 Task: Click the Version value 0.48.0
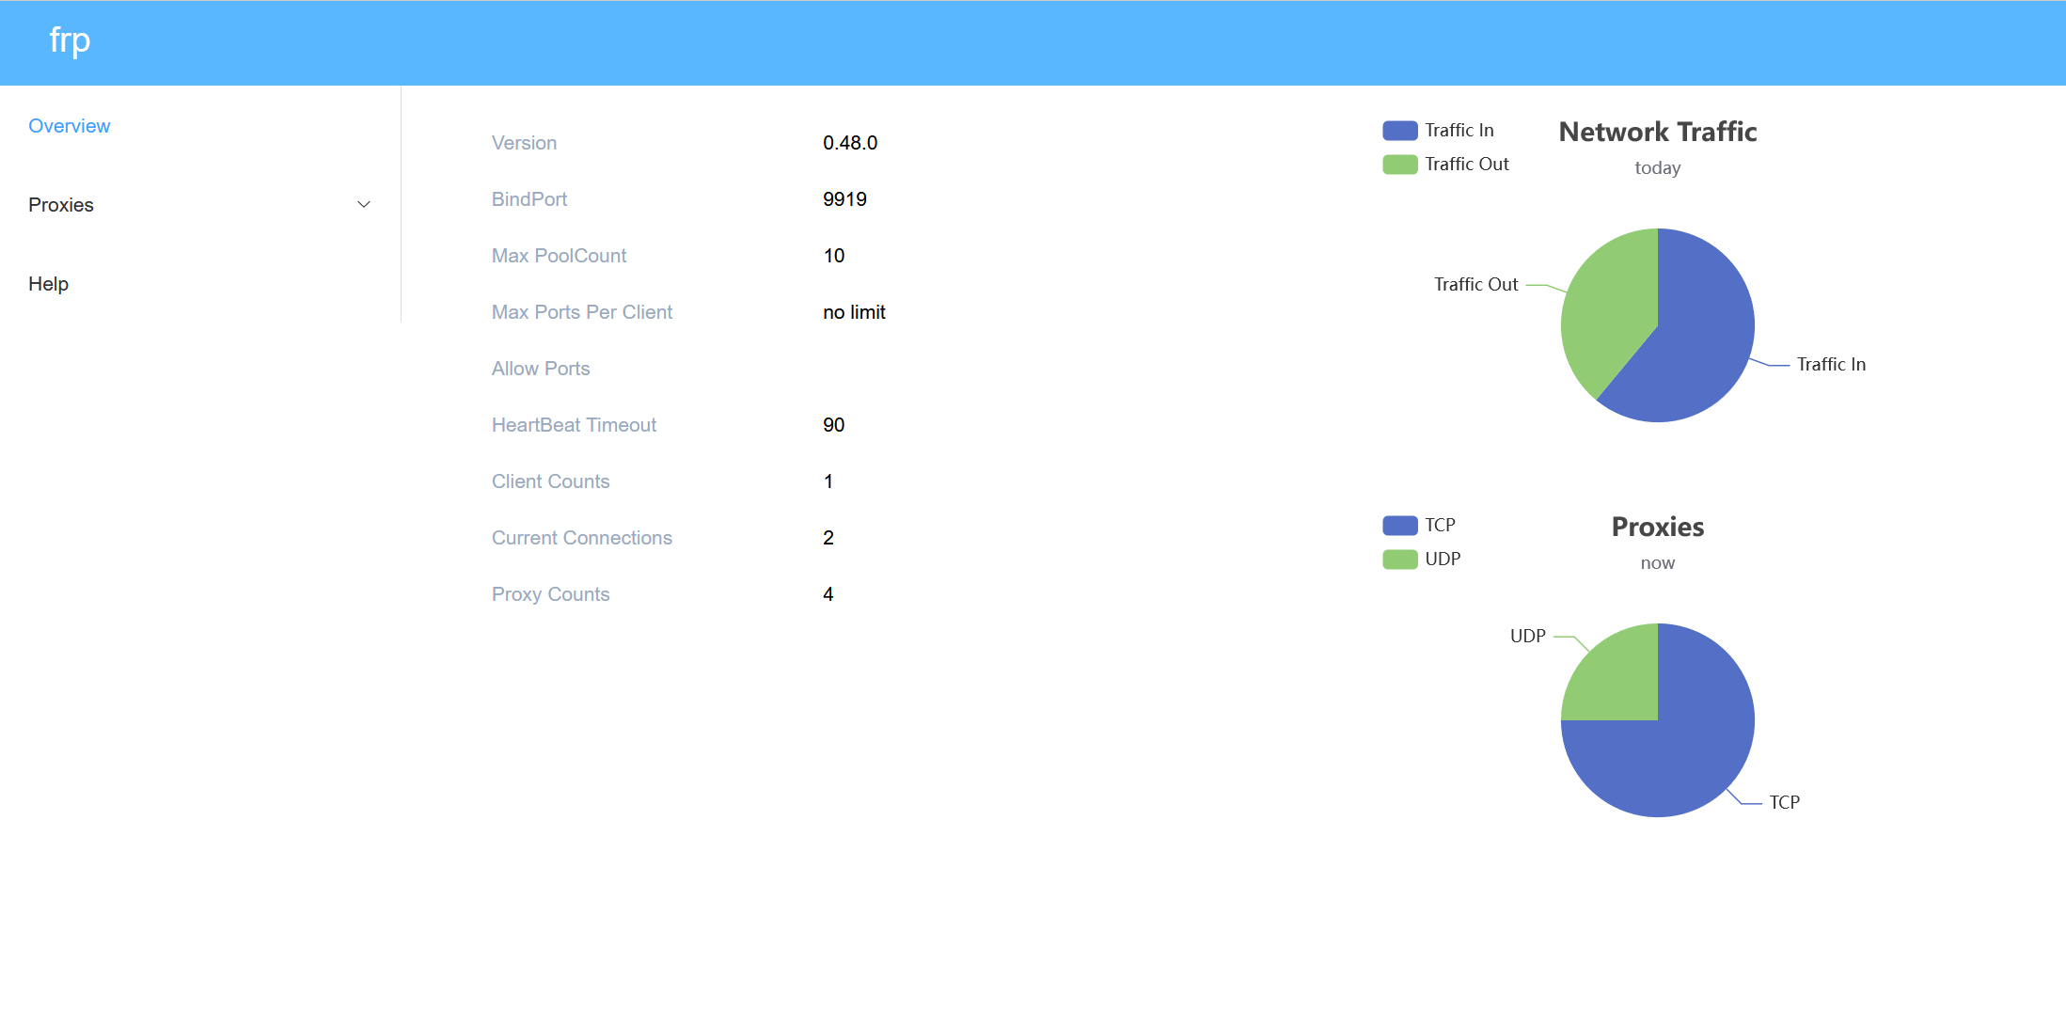pos(849,143)
